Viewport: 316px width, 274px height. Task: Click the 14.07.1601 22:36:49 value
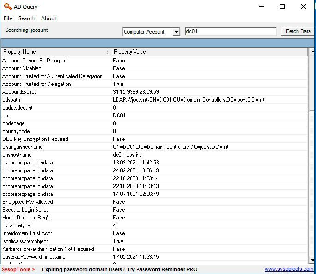136,194
